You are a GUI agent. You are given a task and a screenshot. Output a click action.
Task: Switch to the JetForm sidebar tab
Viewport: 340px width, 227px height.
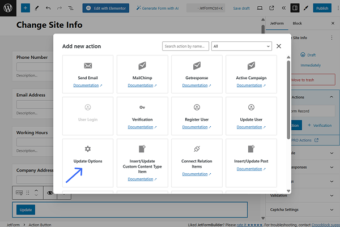tap(278, 23)
